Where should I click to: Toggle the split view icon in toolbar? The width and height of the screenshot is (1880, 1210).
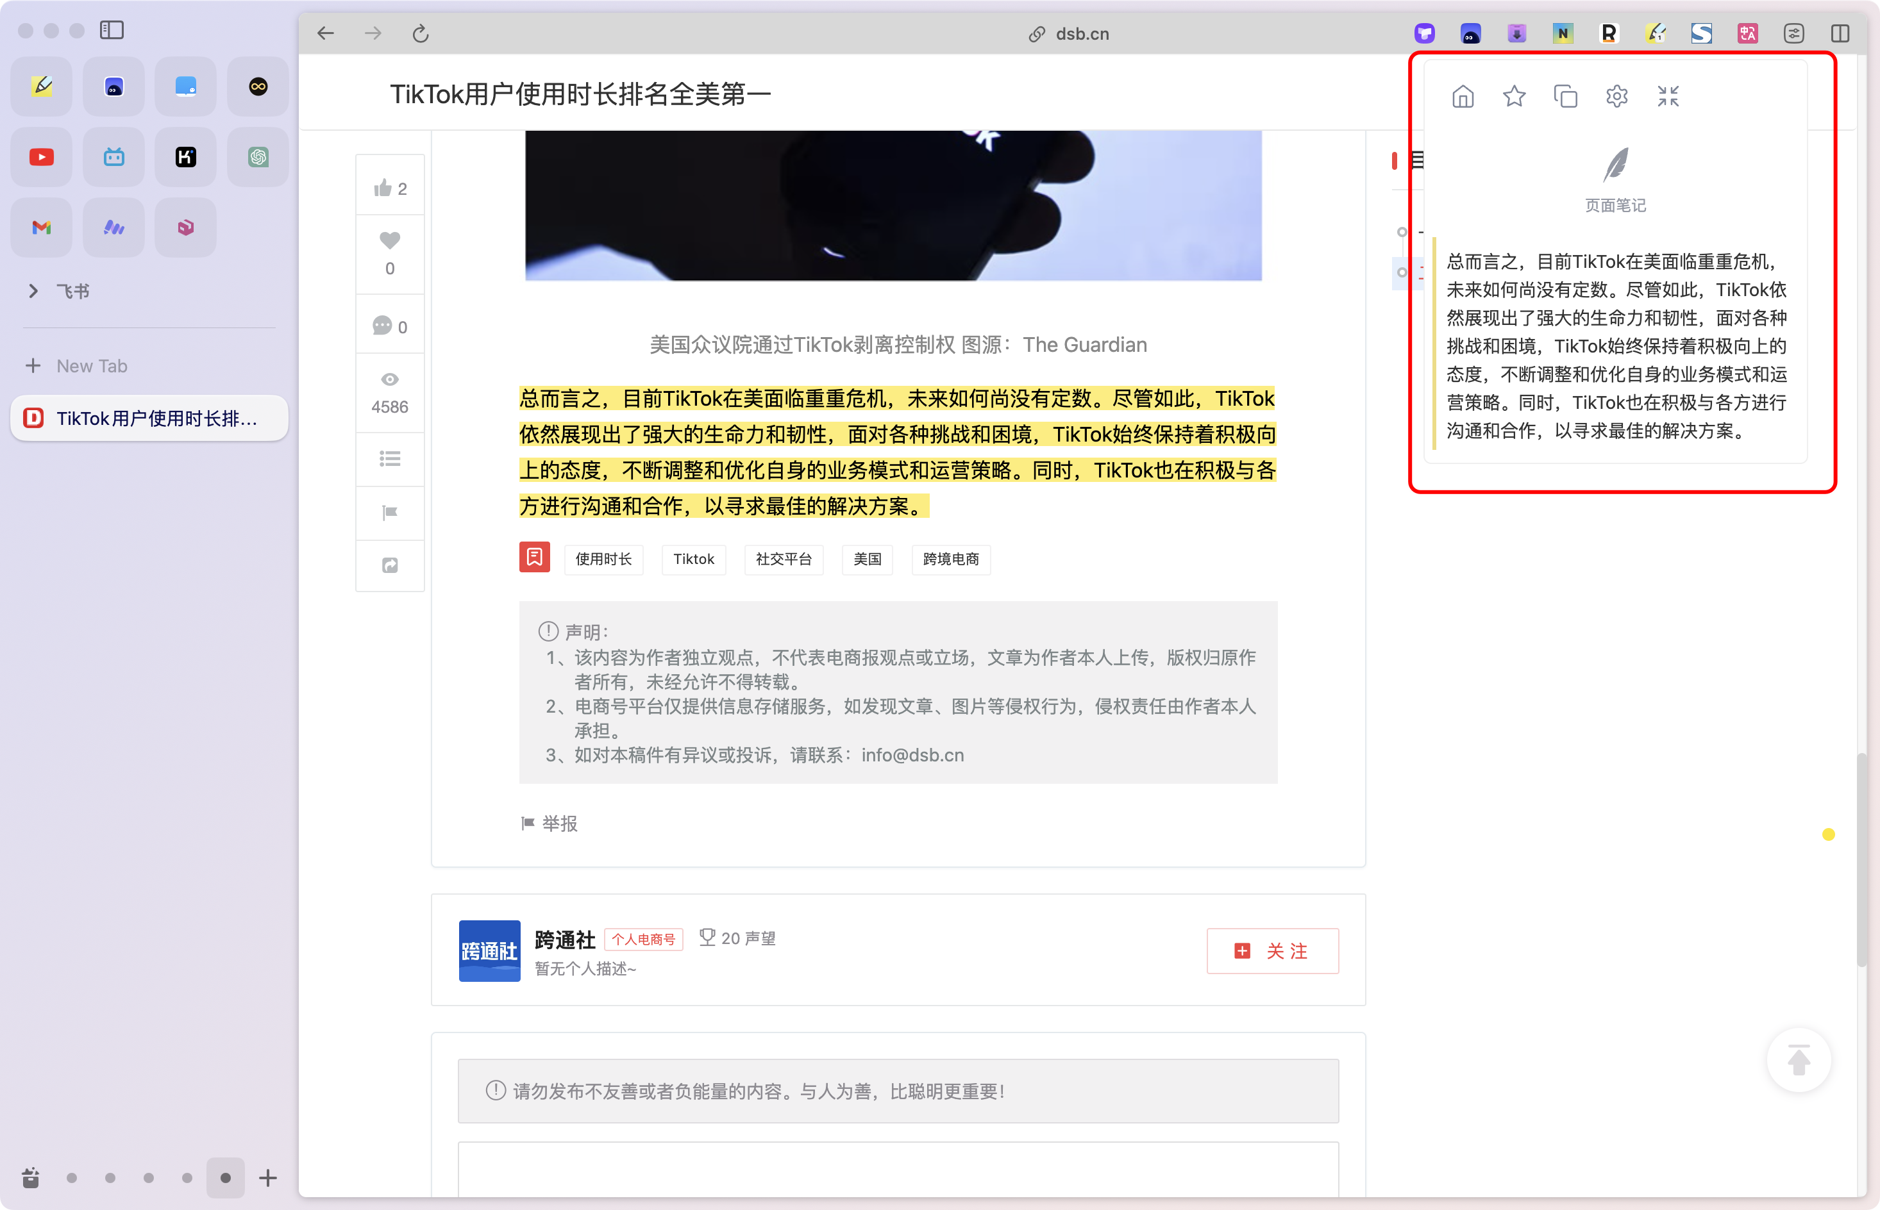[1840, 33]
